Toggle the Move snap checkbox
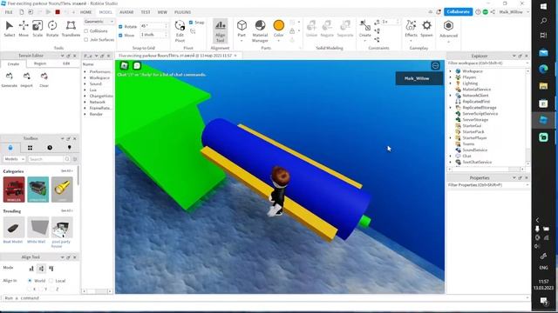The image size is (558, 313). (x=120, y=35)
